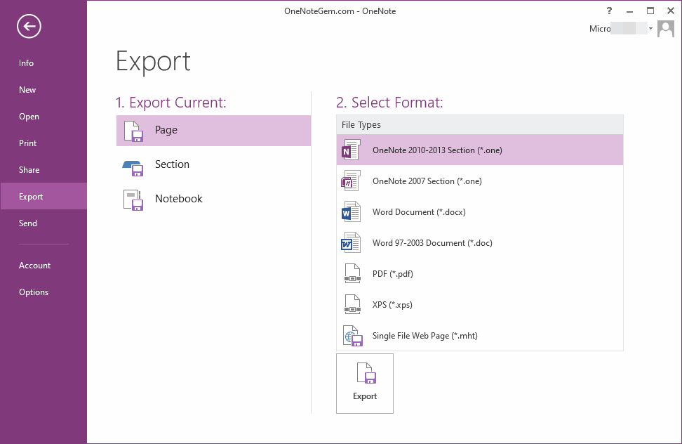Switch to the Print section
This screenshot has height=444, width=682.
pyautogui.click(x=27, y=143)
